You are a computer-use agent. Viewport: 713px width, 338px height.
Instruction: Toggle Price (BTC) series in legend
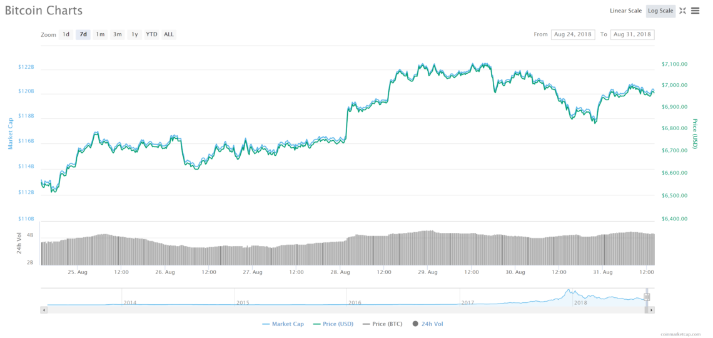click(x=383, y=324)
